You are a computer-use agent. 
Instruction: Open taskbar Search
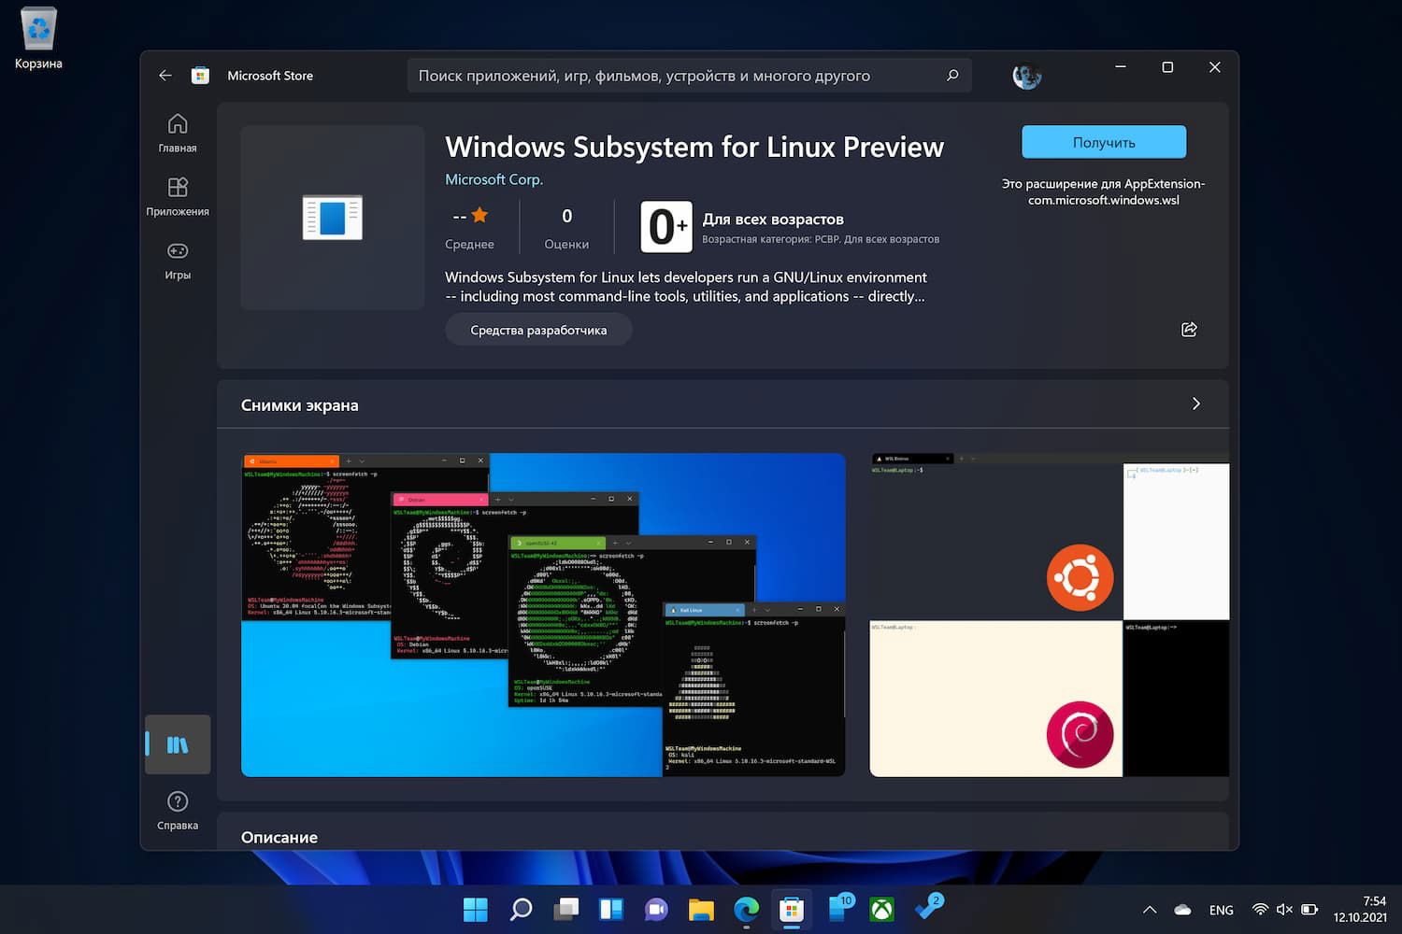click(x=521, y=909)
